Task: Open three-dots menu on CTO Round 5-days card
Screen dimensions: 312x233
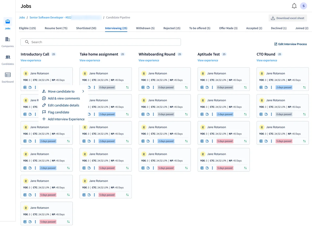Action: 271,141
